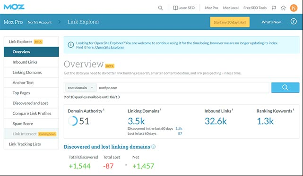The height and width of the screenshot is (176, 303).
Task: Open Spam Score in sidebar
Action: 31,123
